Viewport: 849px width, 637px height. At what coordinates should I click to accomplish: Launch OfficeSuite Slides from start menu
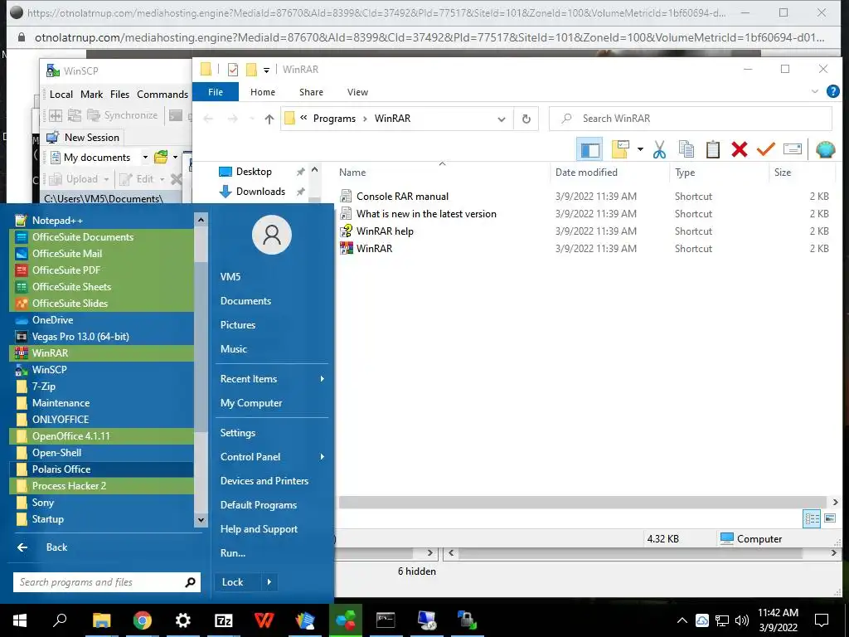pyautogui.click(x=101, y=304)
